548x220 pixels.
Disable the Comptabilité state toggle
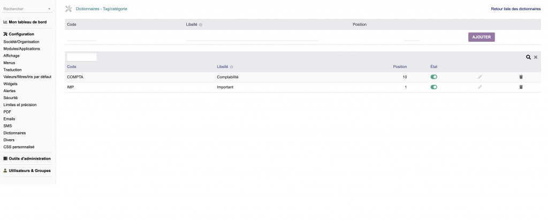[433, 77]
